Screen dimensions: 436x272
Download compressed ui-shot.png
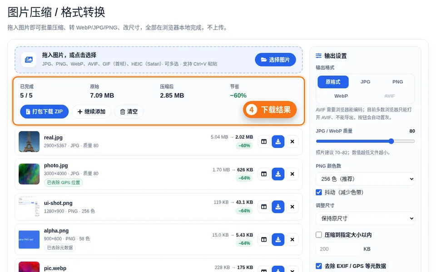point(278,207)
